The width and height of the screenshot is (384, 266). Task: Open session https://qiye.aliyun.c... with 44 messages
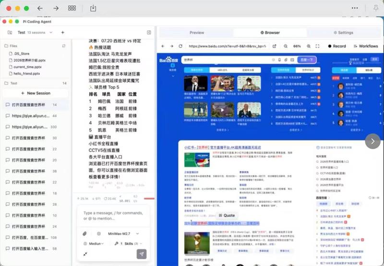tap(36, 116)
